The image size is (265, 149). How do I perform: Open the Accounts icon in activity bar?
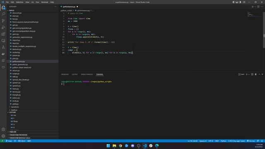3,130
